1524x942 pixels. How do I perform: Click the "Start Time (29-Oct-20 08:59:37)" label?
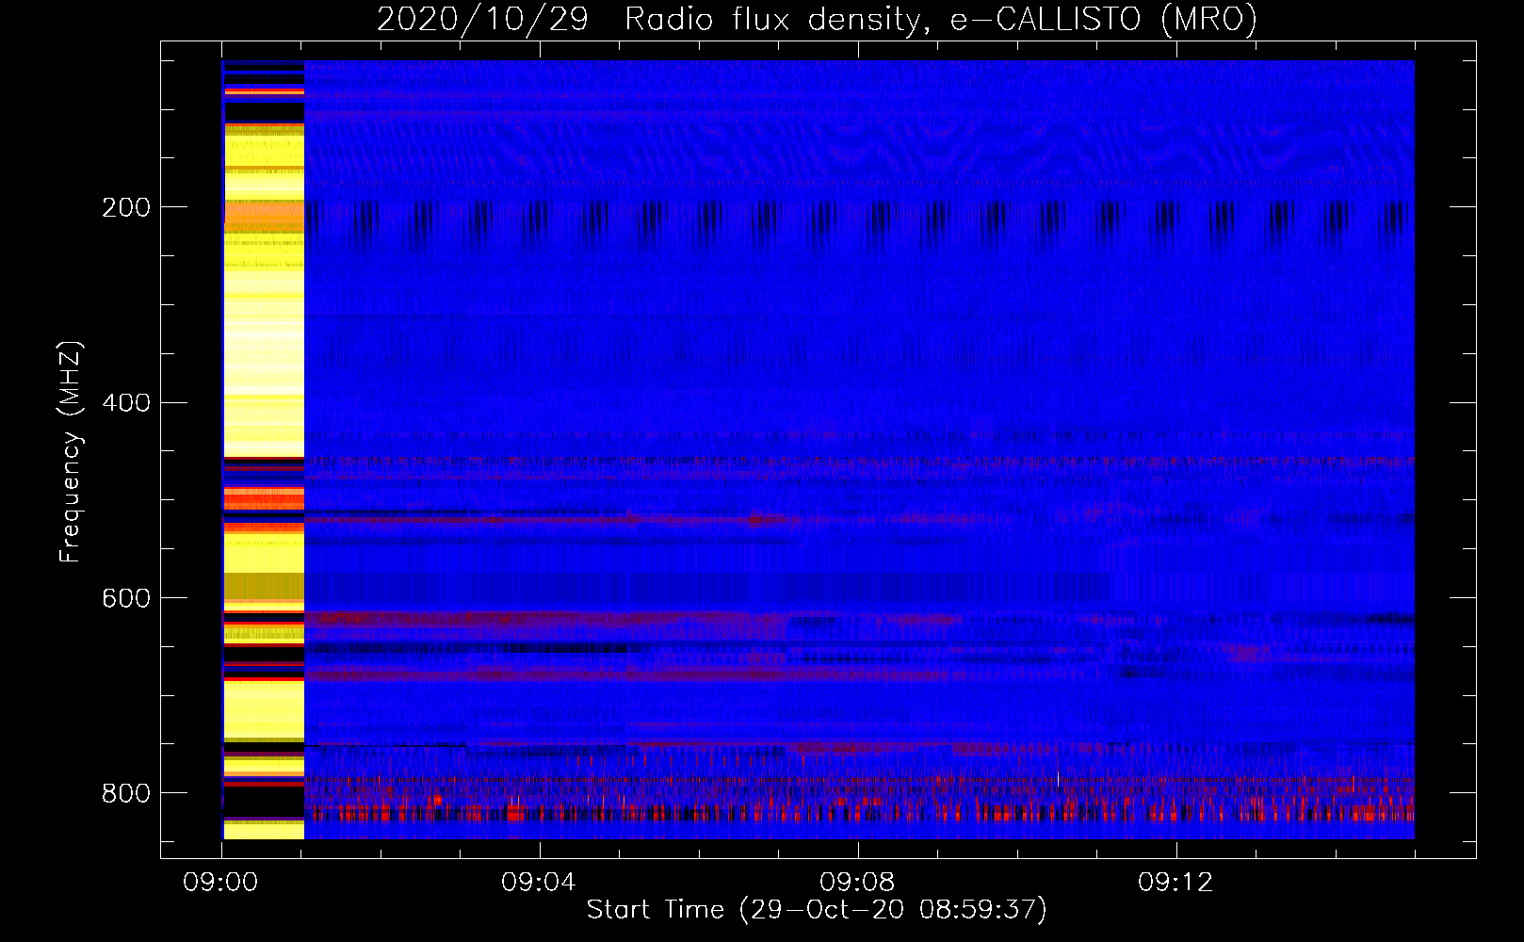[817, 910]
